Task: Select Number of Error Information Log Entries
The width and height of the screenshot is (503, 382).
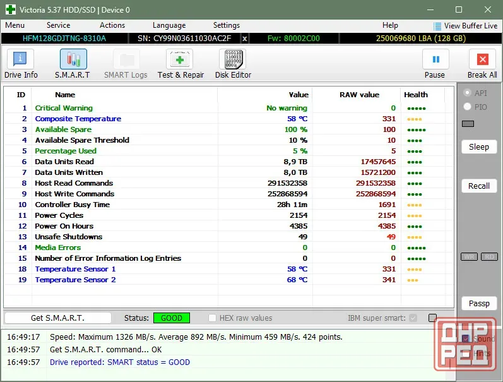Action: (229, 258)
